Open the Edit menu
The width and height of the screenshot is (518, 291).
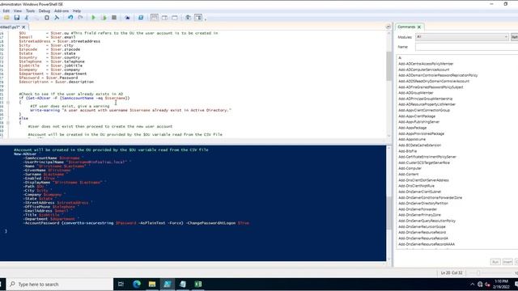coord(6,11)
